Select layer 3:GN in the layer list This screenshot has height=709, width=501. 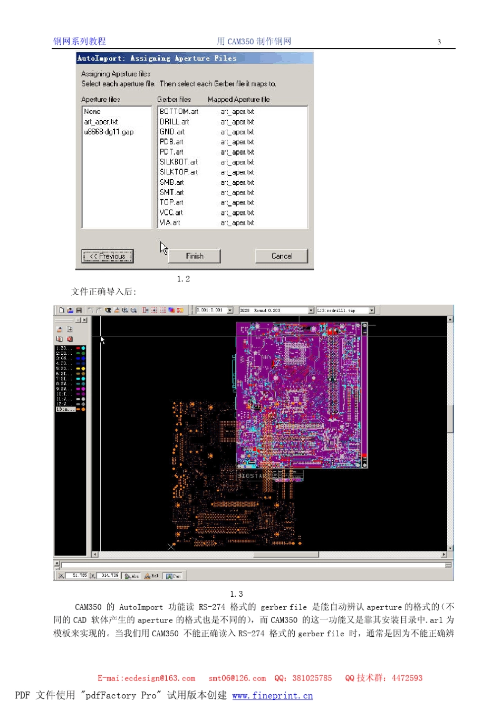65,358
